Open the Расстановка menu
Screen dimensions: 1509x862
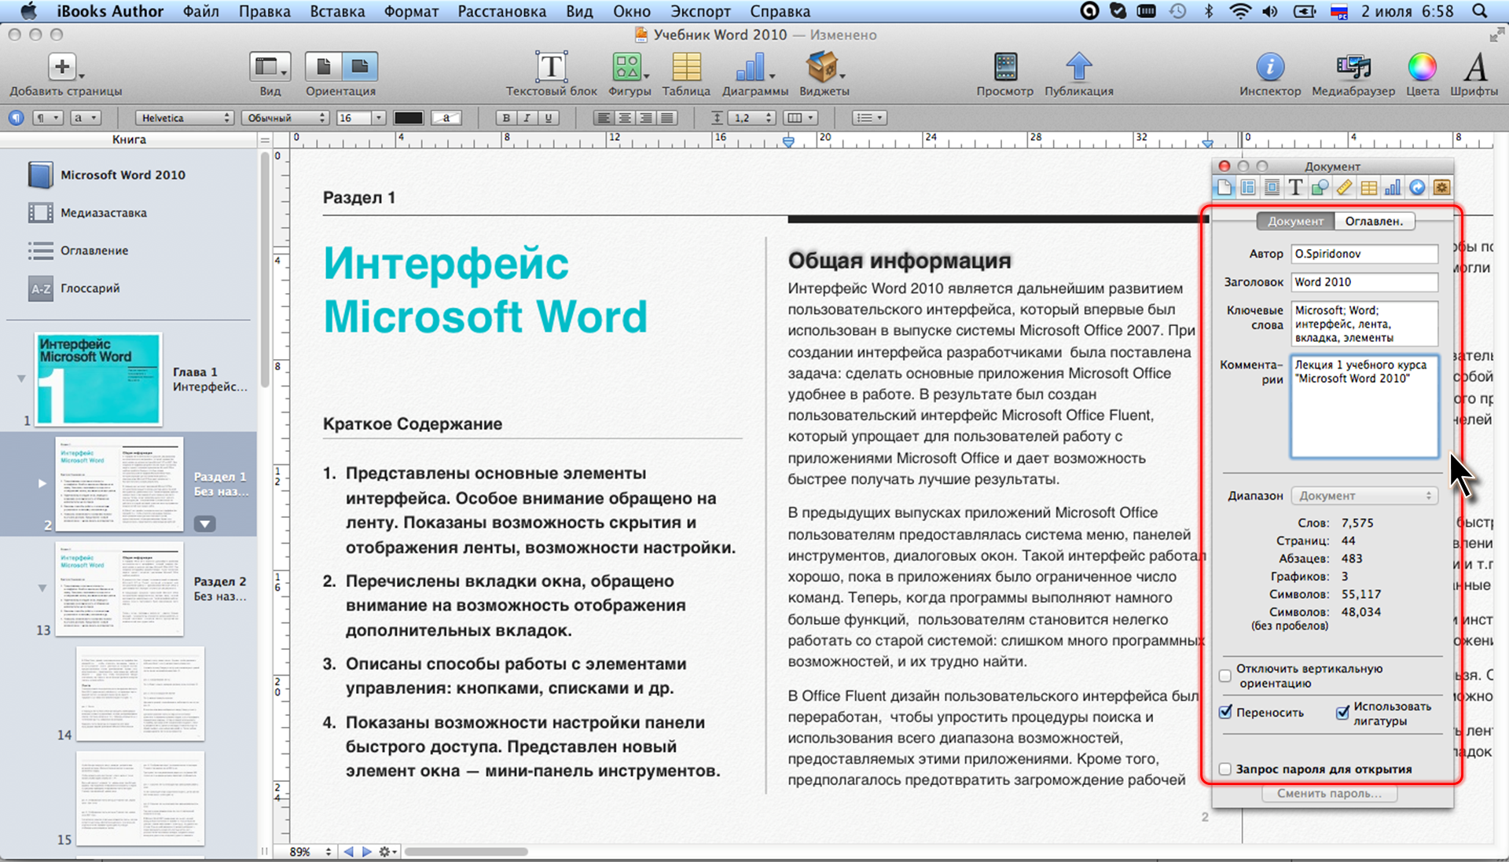pos(501,11)
